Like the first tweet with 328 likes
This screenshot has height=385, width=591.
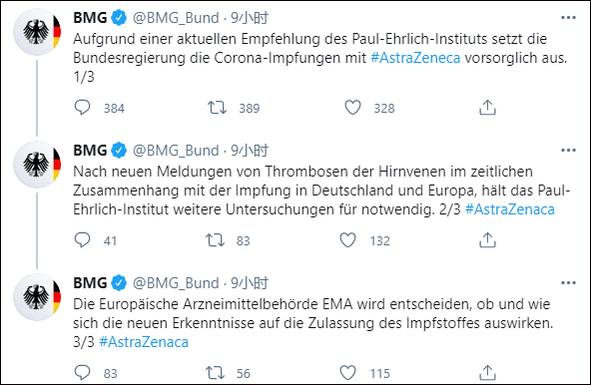(x=352, y=108)
